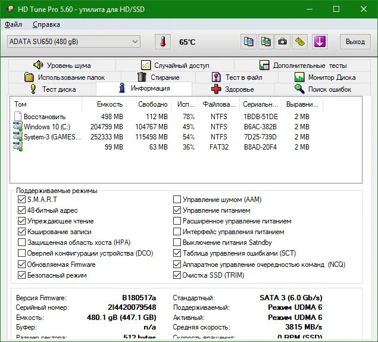
Task: Toggle Защищенная область хоста (HPA) checkbox
Action: click(21, 242)
